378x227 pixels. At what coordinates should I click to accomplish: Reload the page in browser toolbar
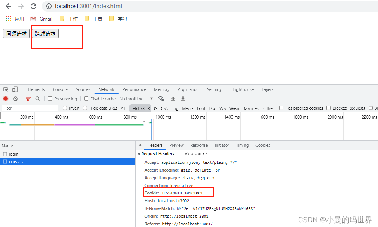[x=33, y=6]
